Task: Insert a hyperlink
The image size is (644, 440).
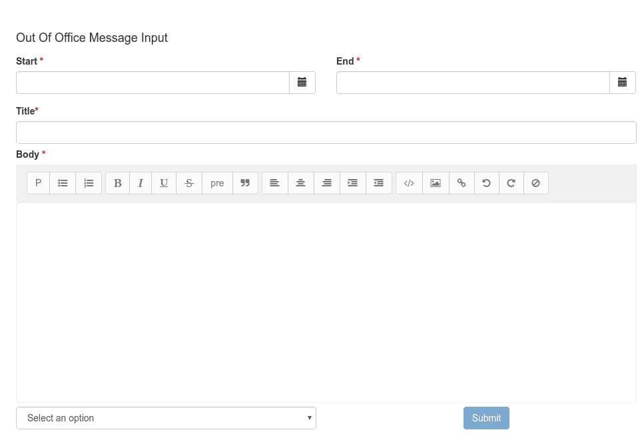Action: click(x=461, y=183)
